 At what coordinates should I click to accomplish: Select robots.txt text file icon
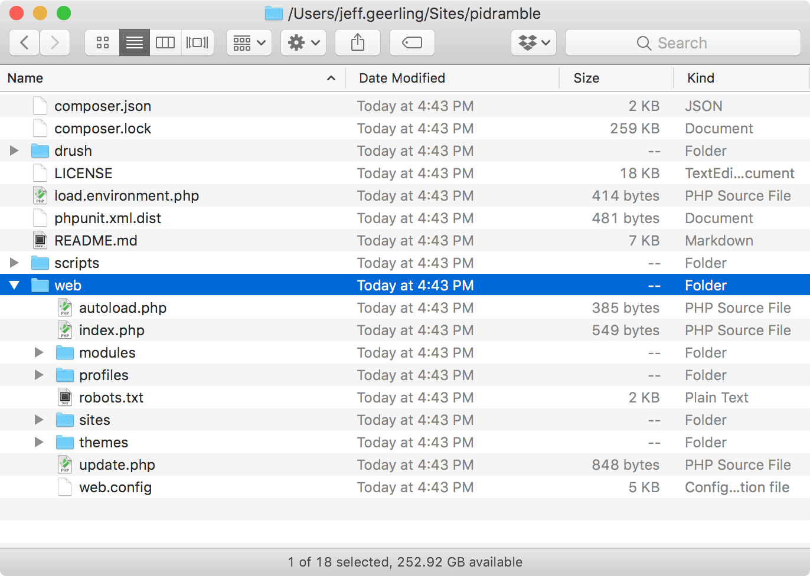click(65, 397)
